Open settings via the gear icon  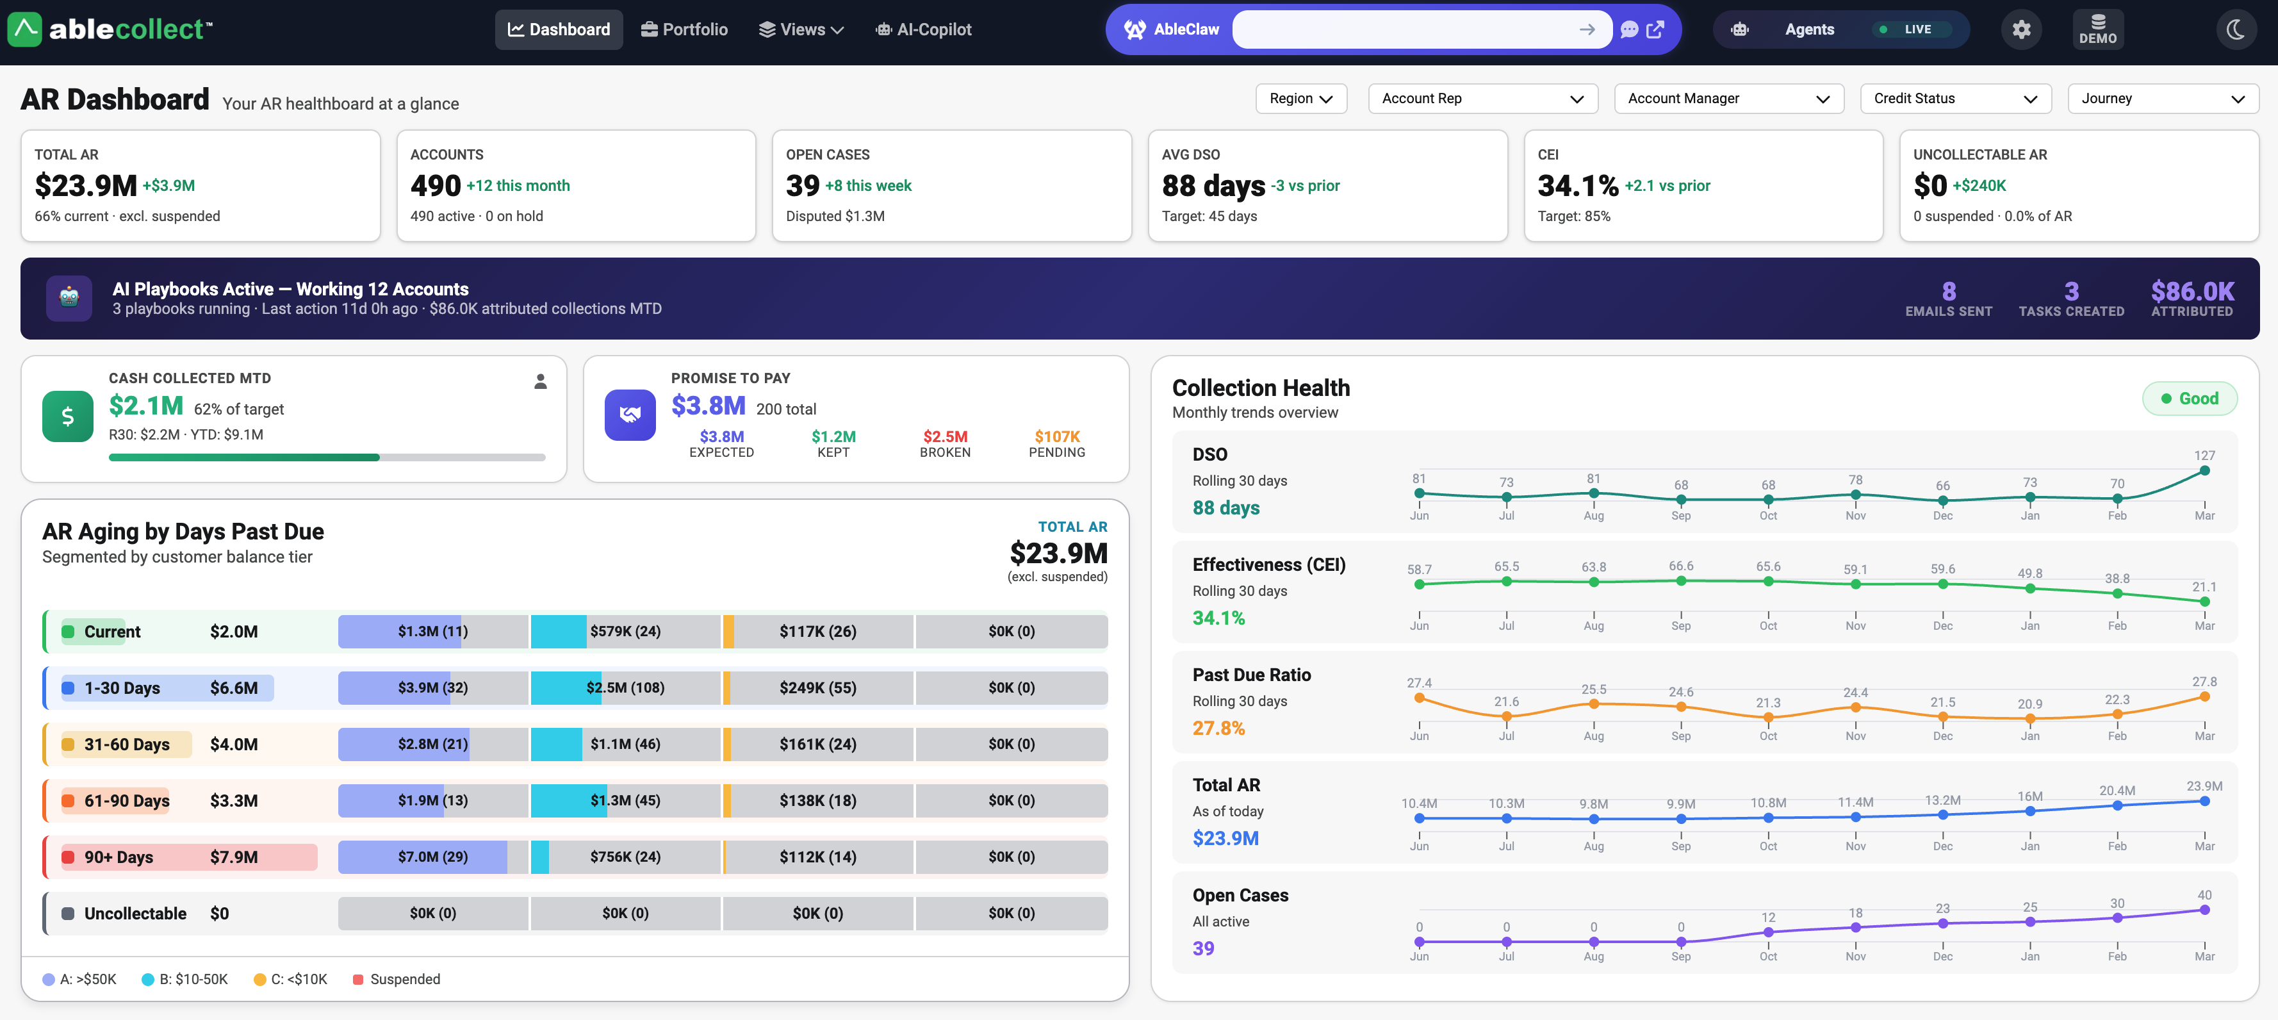[x=2022, y=29]
